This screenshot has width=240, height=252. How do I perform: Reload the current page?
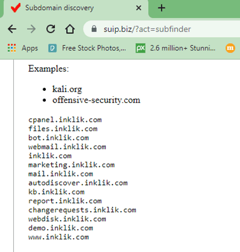click(51, 29)
